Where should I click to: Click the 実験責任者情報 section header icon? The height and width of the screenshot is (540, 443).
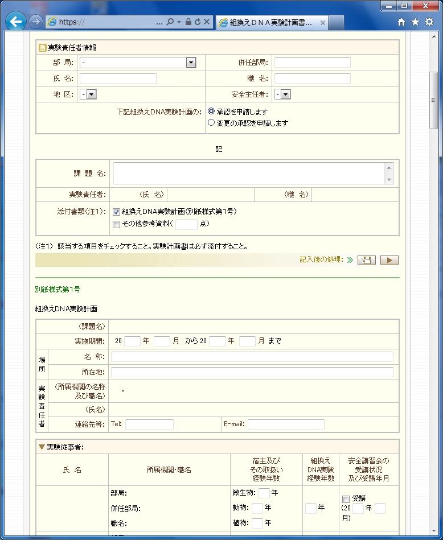[42, 48]
